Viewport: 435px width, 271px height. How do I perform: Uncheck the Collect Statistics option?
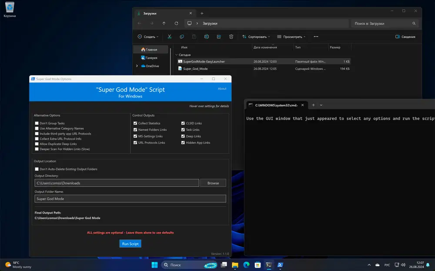(135, 124)
